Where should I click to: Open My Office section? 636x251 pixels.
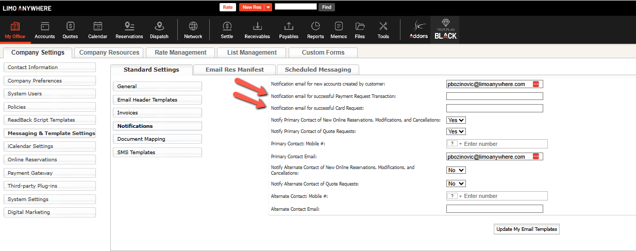pyautogui.click(x=15, y=30)
